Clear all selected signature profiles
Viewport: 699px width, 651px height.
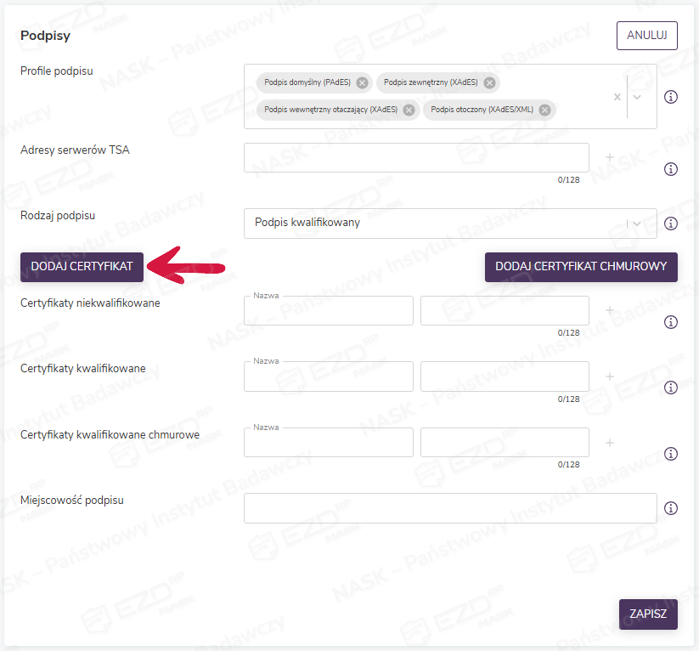pos(617,97)
